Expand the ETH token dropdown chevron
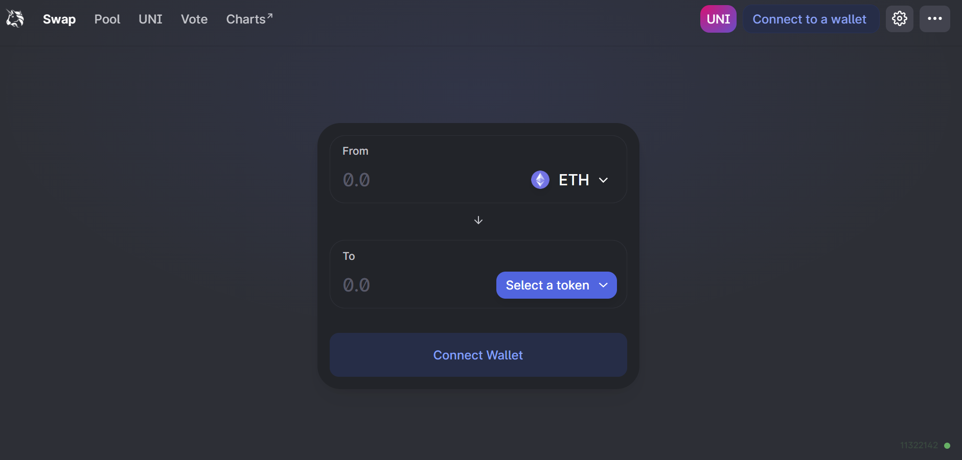Screen dimensions: 962x460 [x=603, y=180]
